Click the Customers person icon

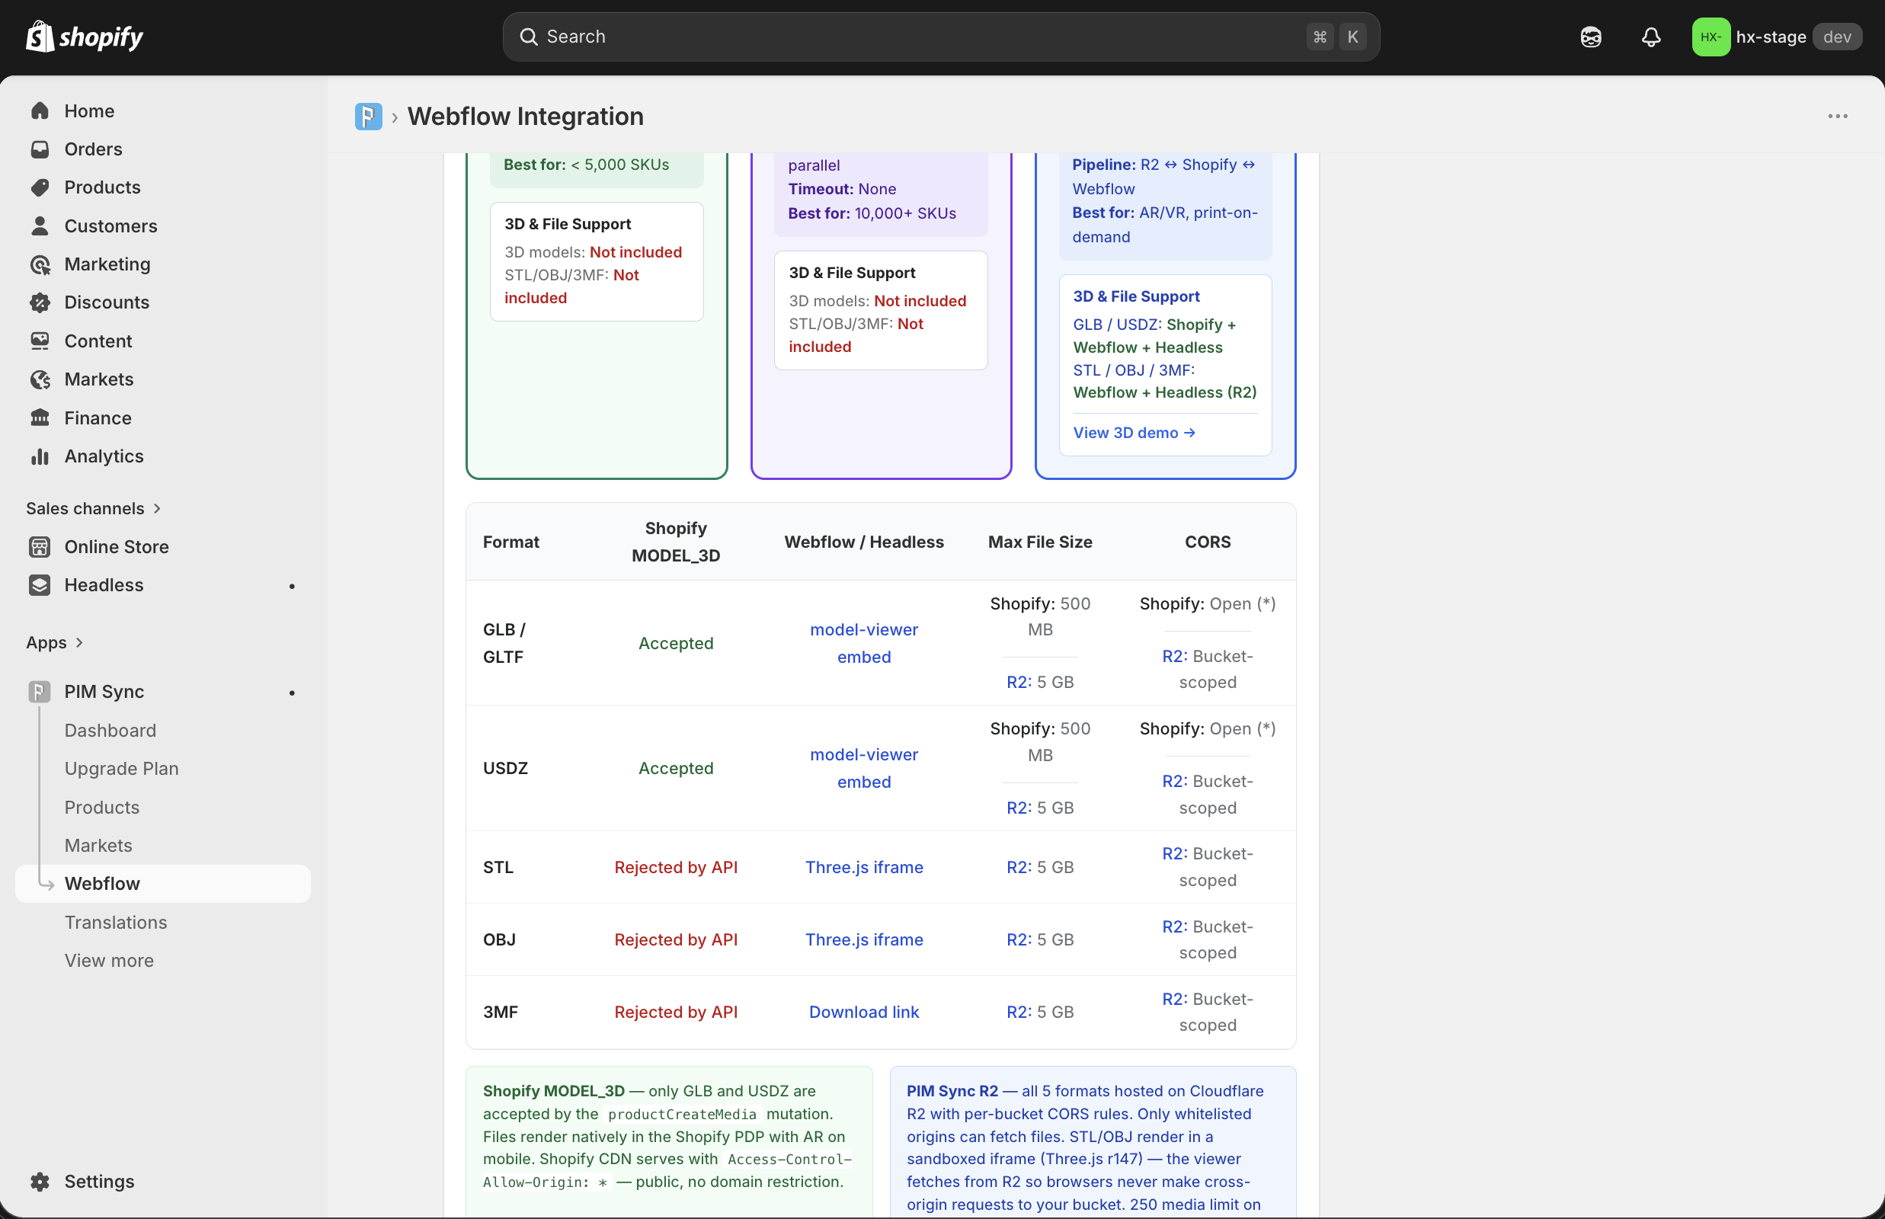[40, 226]
